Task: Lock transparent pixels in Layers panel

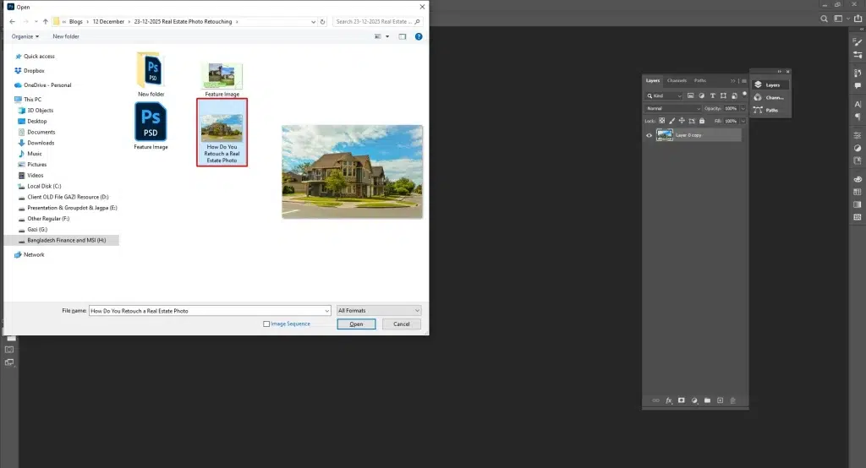Action: [x=661, y=121]
